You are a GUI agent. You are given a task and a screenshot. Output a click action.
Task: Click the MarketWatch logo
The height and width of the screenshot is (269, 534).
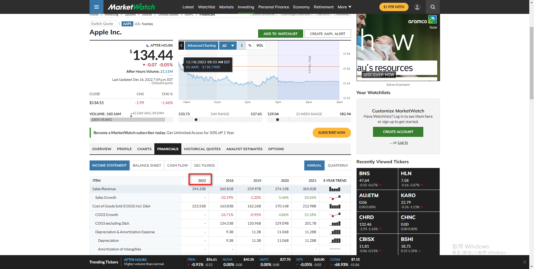(131, 7)
